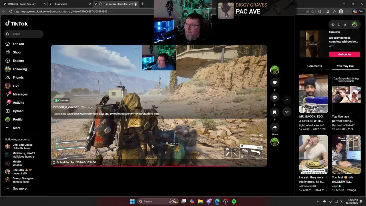Open the Friends page
This screenshot has height=206, width=366.
pos(18,78)
